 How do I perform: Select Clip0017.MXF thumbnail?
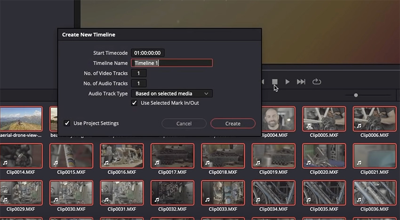coord(172,156)
